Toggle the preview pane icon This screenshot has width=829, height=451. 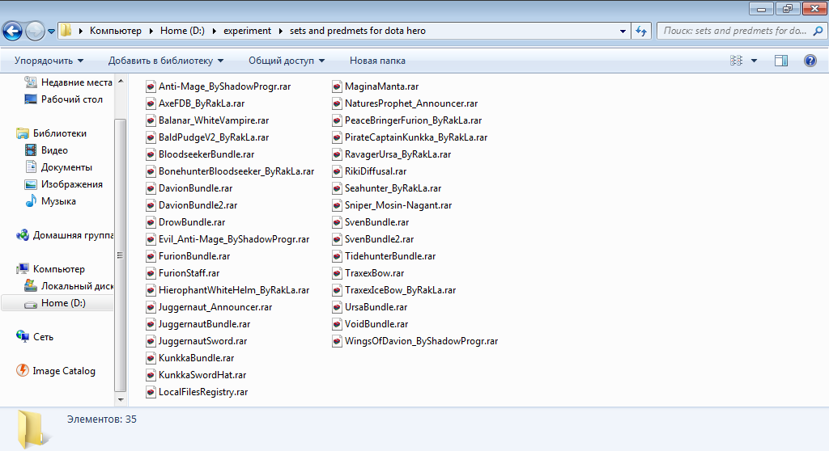coord(781,61)
